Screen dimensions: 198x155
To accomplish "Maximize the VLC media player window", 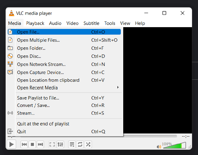I will pos(164,13).
